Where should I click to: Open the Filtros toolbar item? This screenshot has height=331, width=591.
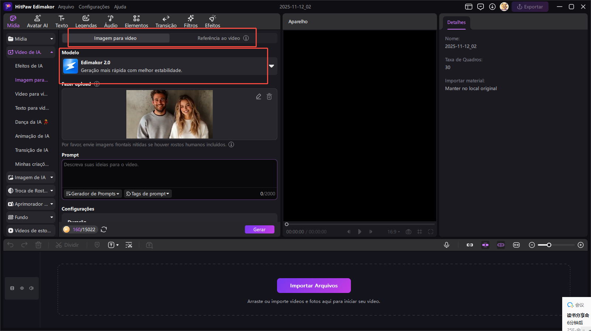tap(191, 21)
